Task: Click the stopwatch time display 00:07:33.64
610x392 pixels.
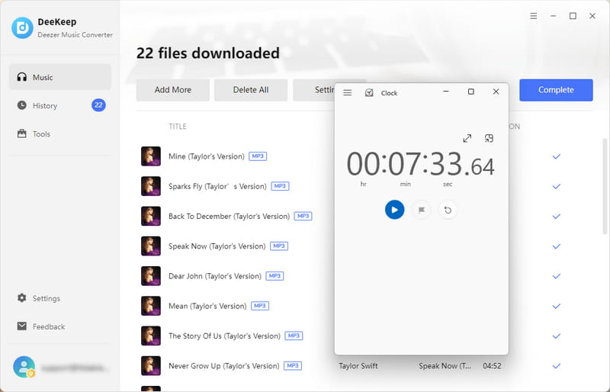Action: coord(421,164)
